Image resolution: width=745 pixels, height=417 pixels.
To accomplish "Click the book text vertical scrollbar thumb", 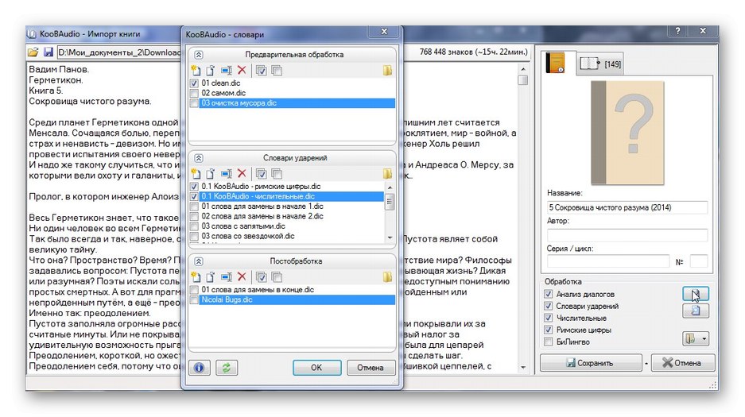I will (x=523, y=80).
